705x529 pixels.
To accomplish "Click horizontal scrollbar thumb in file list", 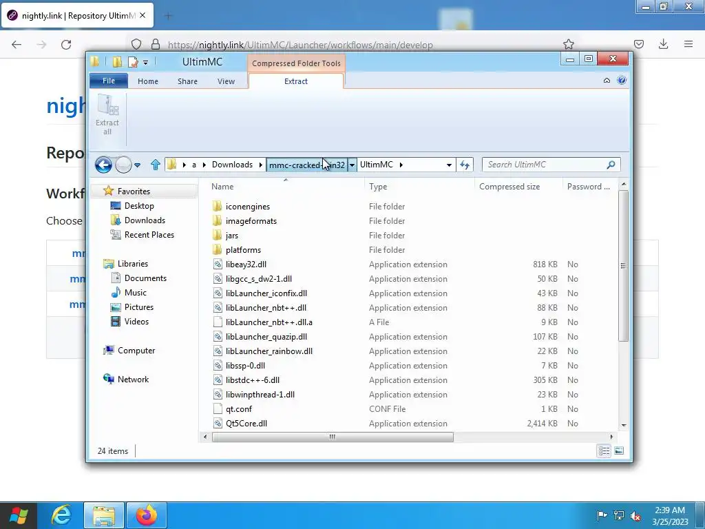I will pos(333,437).
